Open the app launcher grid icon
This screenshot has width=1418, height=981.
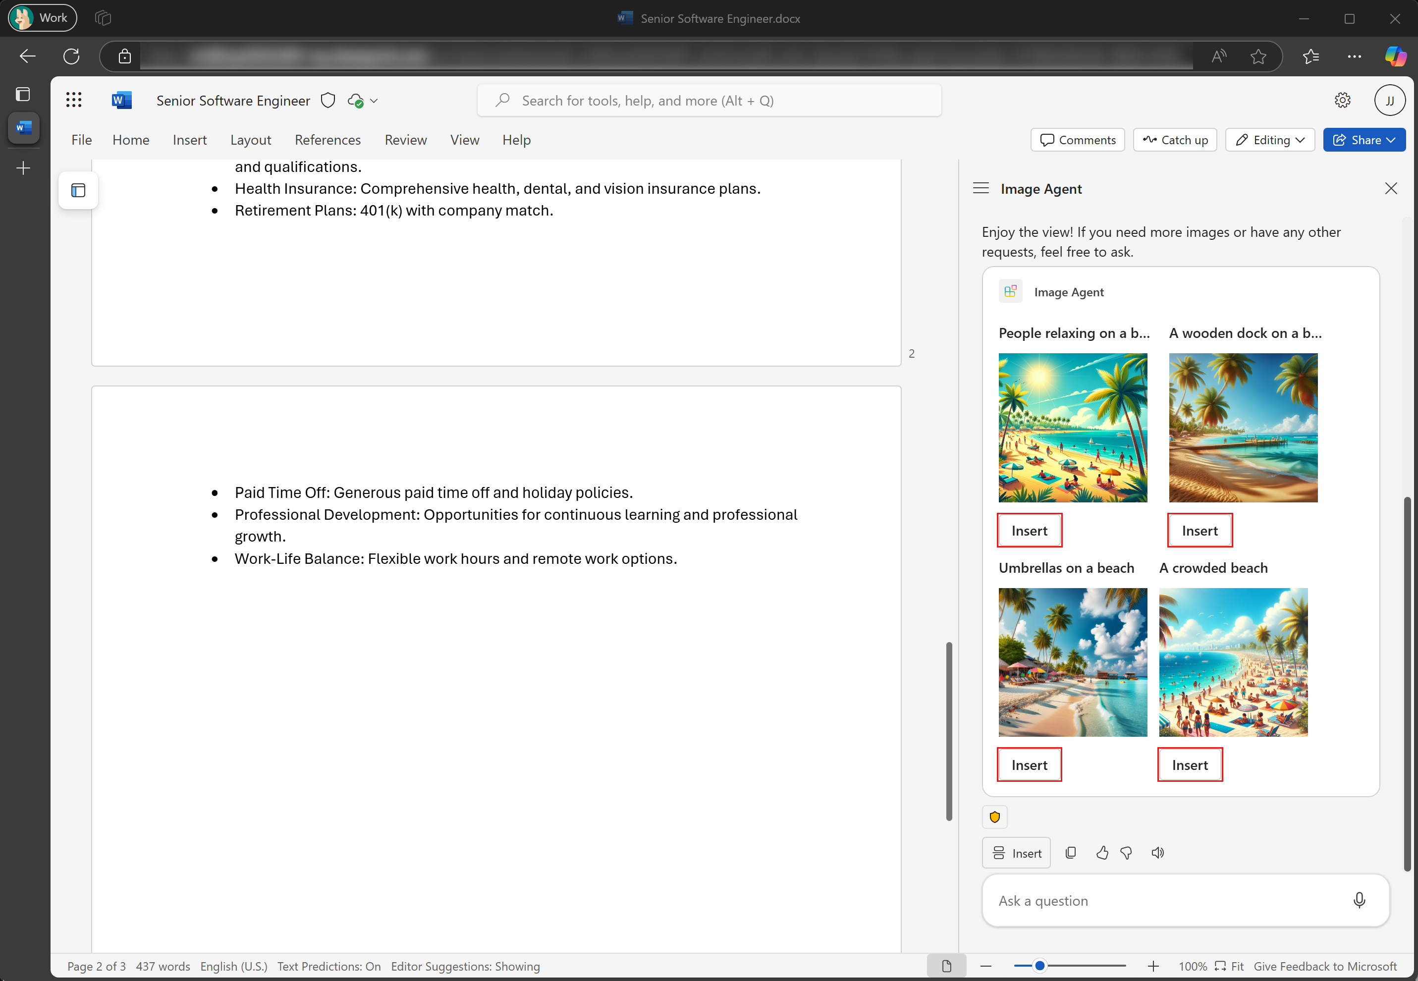tap(74, 100)
